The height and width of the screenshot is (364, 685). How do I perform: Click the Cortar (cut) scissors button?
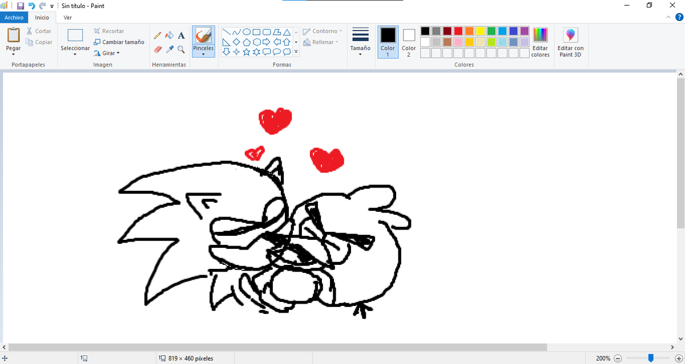tap(39, 31)
